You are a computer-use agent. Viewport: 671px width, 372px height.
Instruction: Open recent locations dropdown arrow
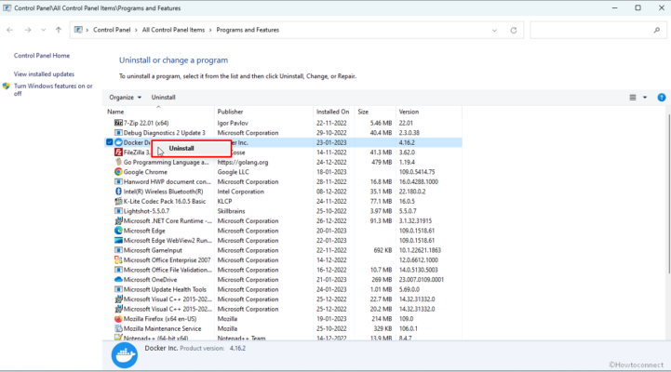click(43, 30)
